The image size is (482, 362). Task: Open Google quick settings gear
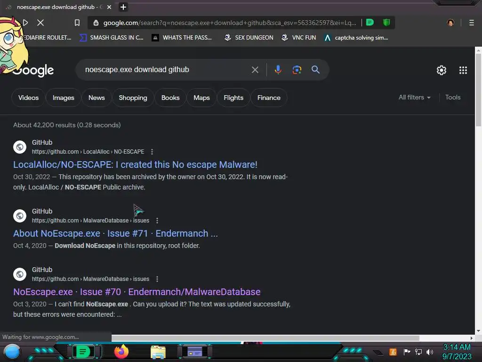442,70
